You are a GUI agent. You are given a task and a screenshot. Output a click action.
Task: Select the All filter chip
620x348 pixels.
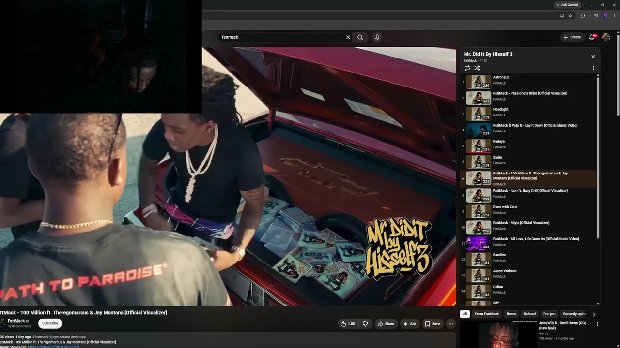[x=465, y=314]
